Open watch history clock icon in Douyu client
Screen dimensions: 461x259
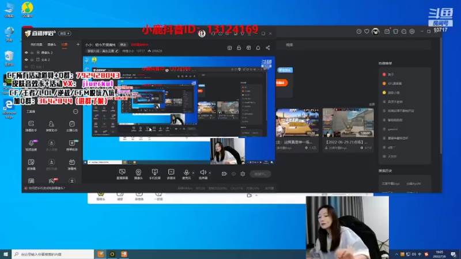point(358,32)
